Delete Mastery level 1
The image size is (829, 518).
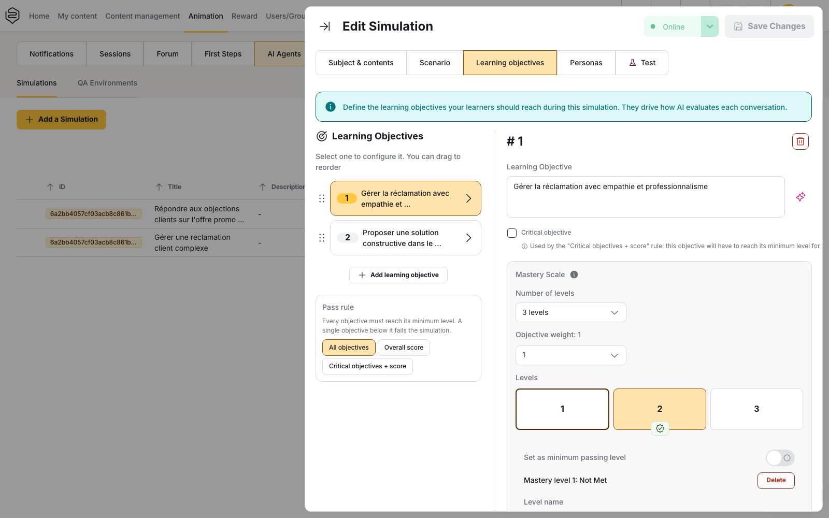[x=776, y=481]
